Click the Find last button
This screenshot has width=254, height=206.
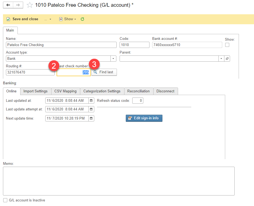tap(104, 72)
